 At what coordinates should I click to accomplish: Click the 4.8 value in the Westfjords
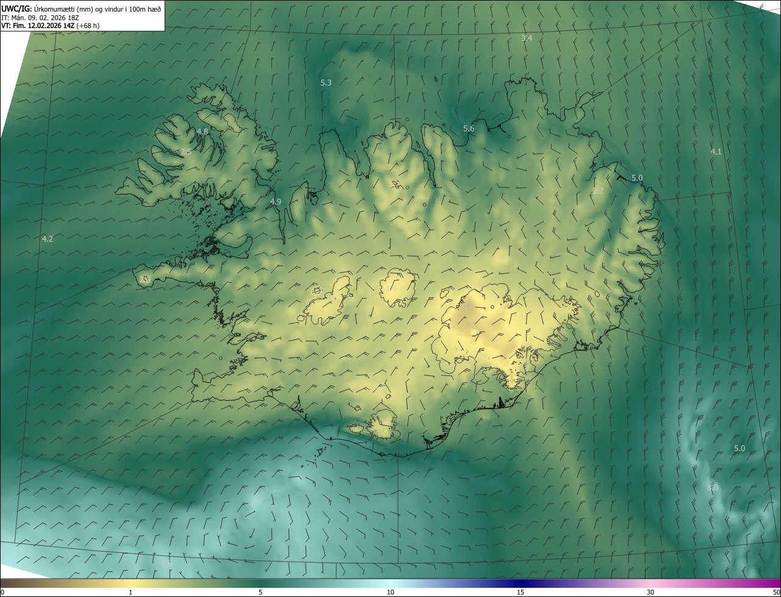(203, 131)
